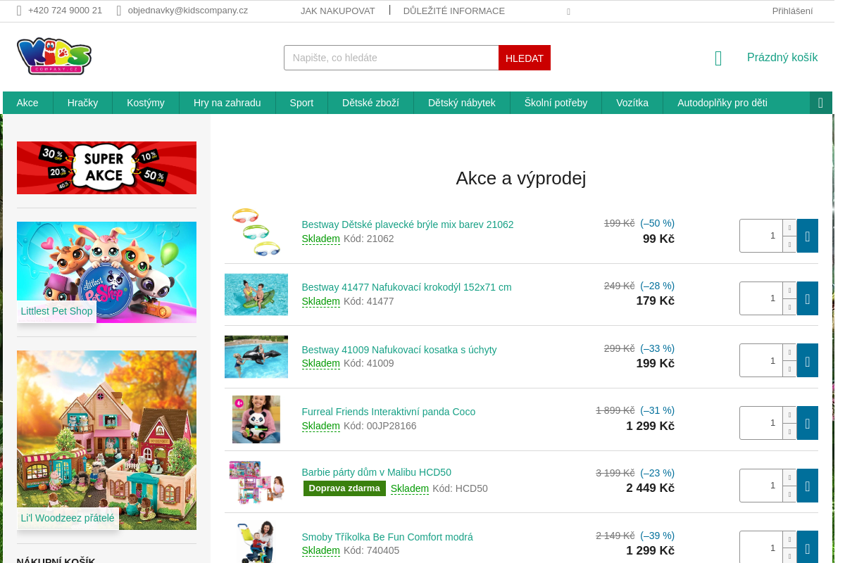The width and height of the screenshot is (845, 563).
Task: Open the Přihlášení login link
Action: 792,11
